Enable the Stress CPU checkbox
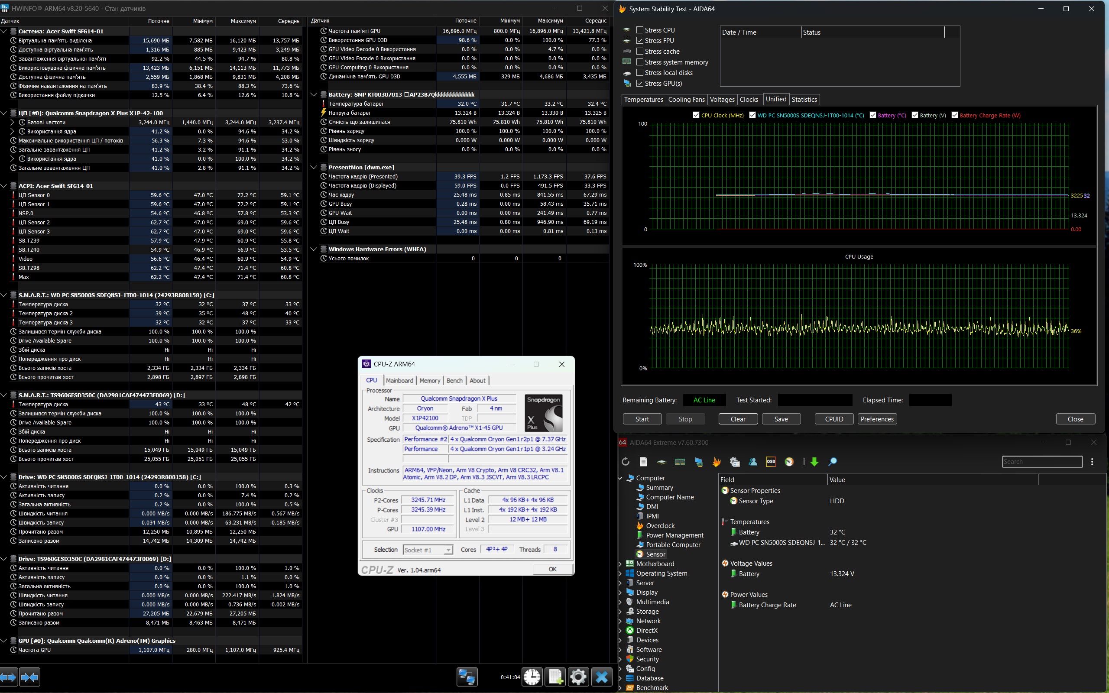1109x693 pixels. click(x=640, y=30)
